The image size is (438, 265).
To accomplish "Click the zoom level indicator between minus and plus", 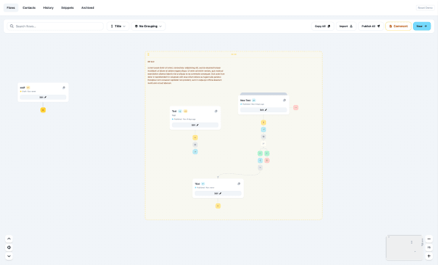I will point(429,247).
